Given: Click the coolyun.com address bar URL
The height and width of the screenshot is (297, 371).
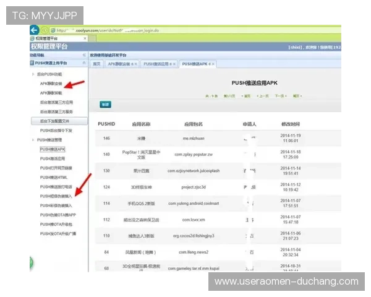Looking at the screenshot, I should click(x=108, y=30).
